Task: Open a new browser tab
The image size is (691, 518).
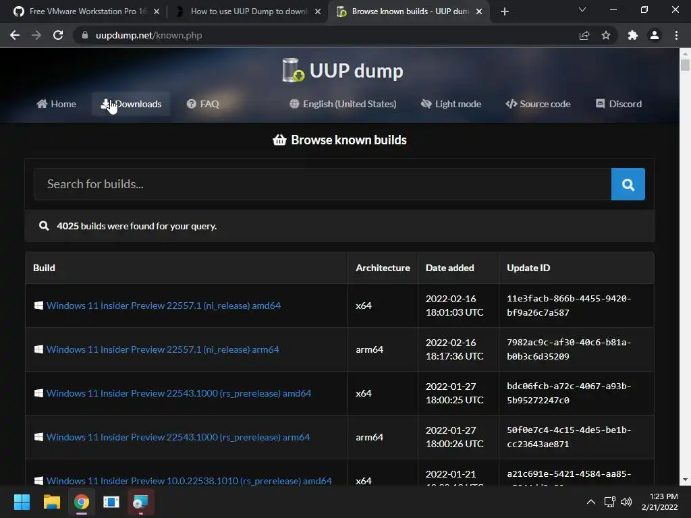Action: [505, 11]
